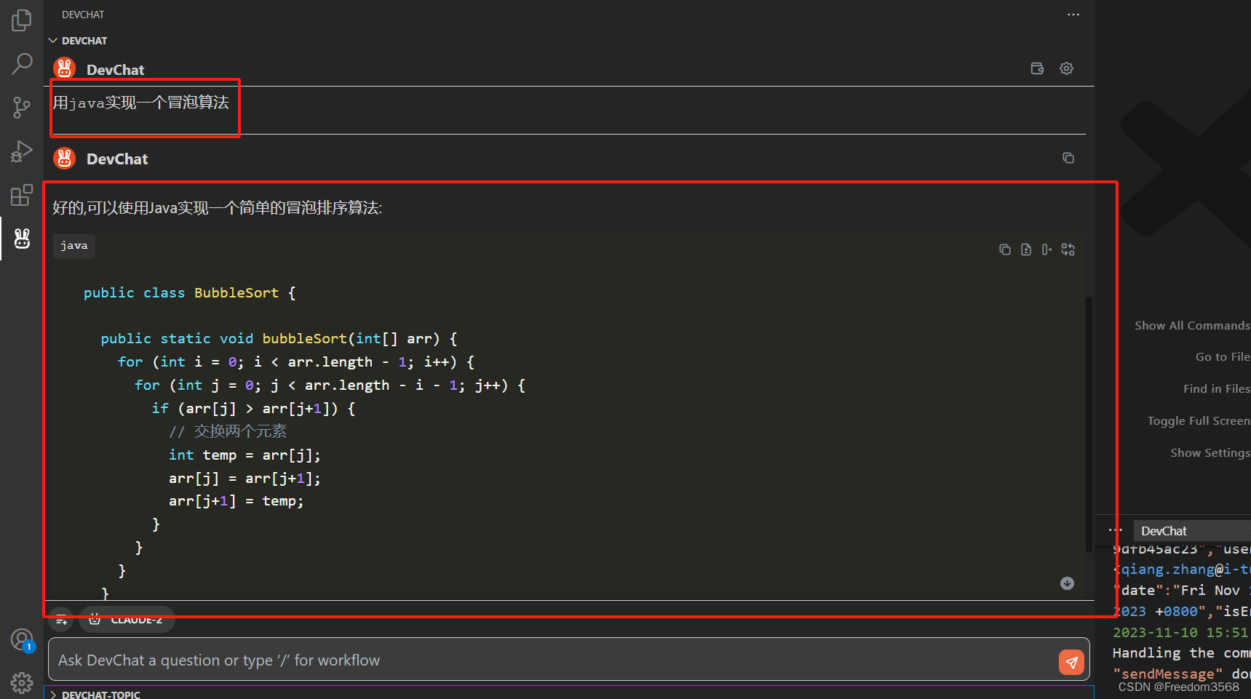Click "Find in Files" hint
The image size is (1251, 699).
[1216, 389]
